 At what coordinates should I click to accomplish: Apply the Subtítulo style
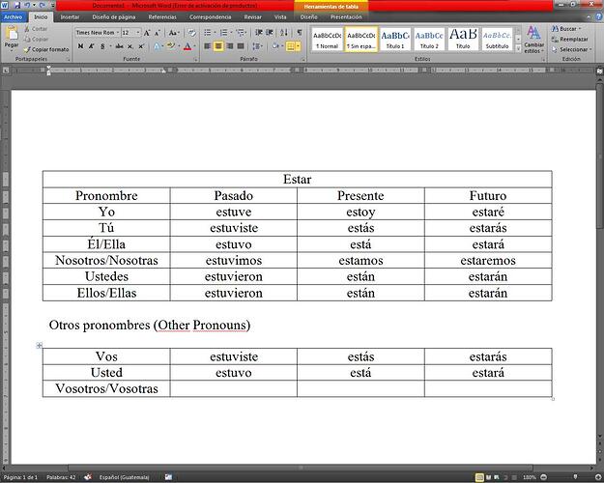[x=497, y=40]
